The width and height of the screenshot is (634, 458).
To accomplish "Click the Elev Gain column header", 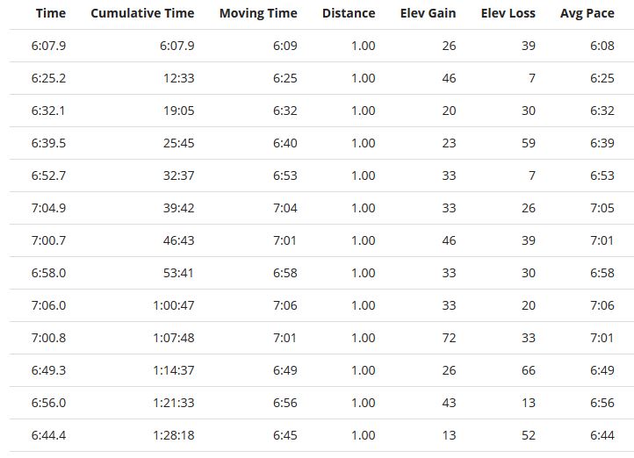I will click(x=428, y=13).
